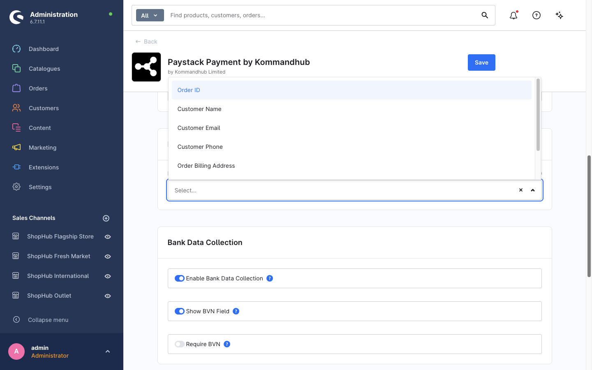Choose Order ID from the dropdown list
Viewport: 592px width, 370px height.
(x=351, y=90)
